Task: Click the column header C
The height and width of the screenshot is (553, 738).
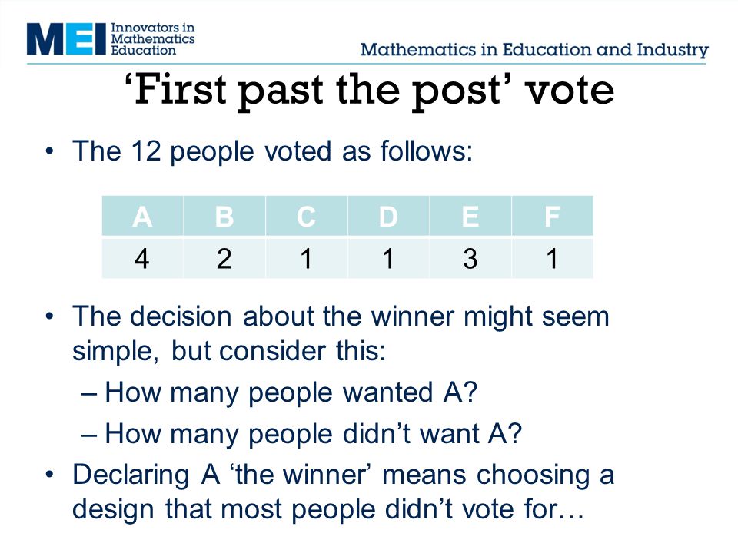Action: point(307,217)
